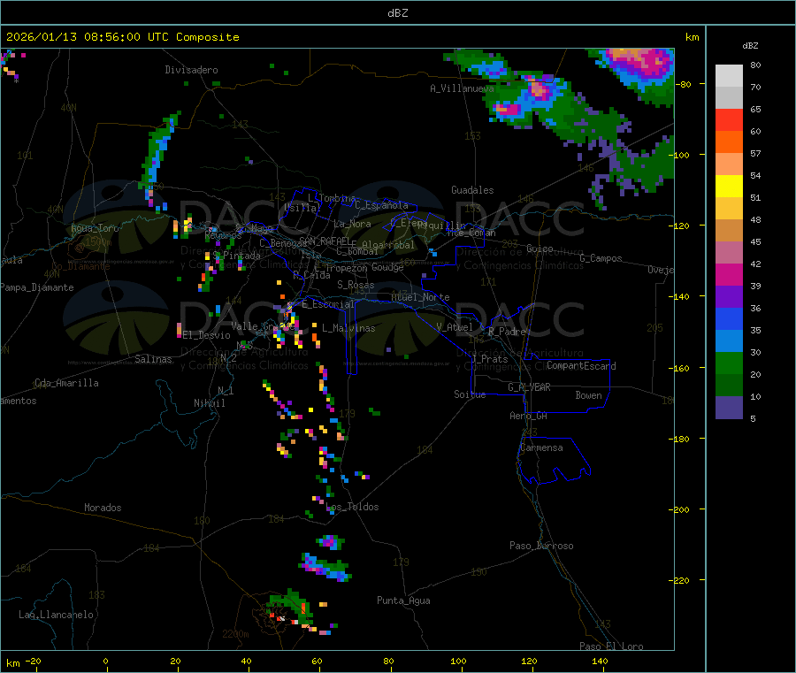This screenshot has width=796, height=673.
Task: Click the Bowen map label
Action: click(x=588, y=395)
